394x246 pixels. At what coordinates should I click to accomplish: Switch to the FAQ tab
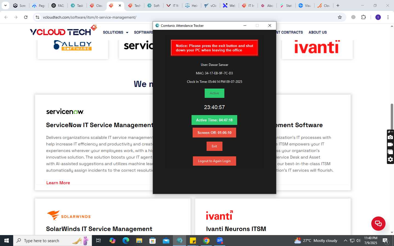click(x=58, y=5)
